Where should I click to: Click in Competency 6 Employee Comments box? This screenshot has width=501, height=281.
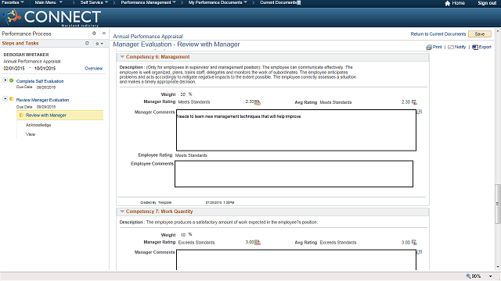coord(294,173)
